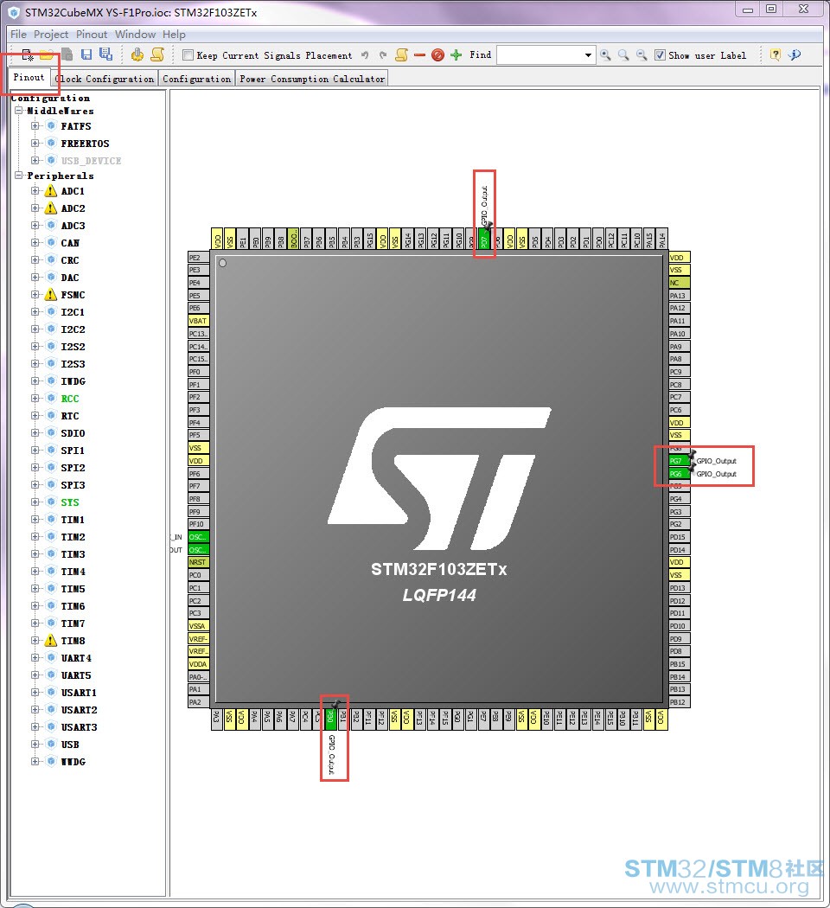Select IWDG in peripherals tree

73,381
